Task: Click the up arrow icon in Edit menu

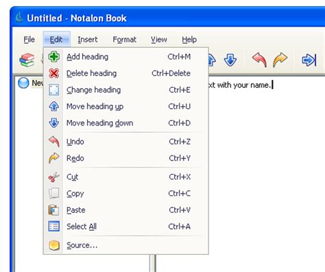Action: point(54,106)
